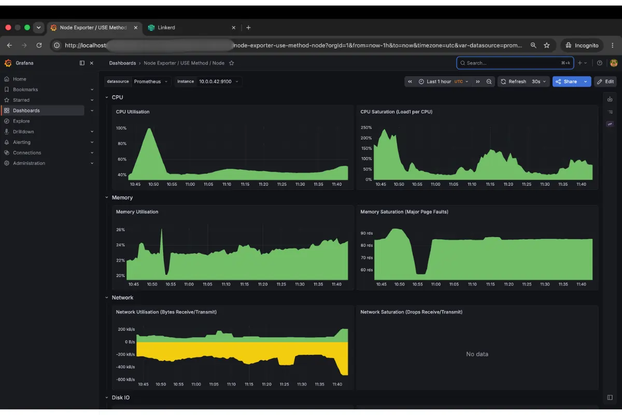This screenshot has width=622, height=415.
Task: Click the browser back arrow
Action: pos(9,46)
